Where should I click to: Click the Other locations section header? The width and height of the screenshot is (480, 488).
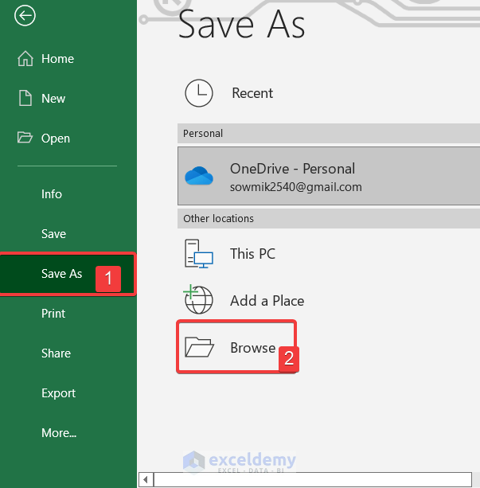point(329,218)
